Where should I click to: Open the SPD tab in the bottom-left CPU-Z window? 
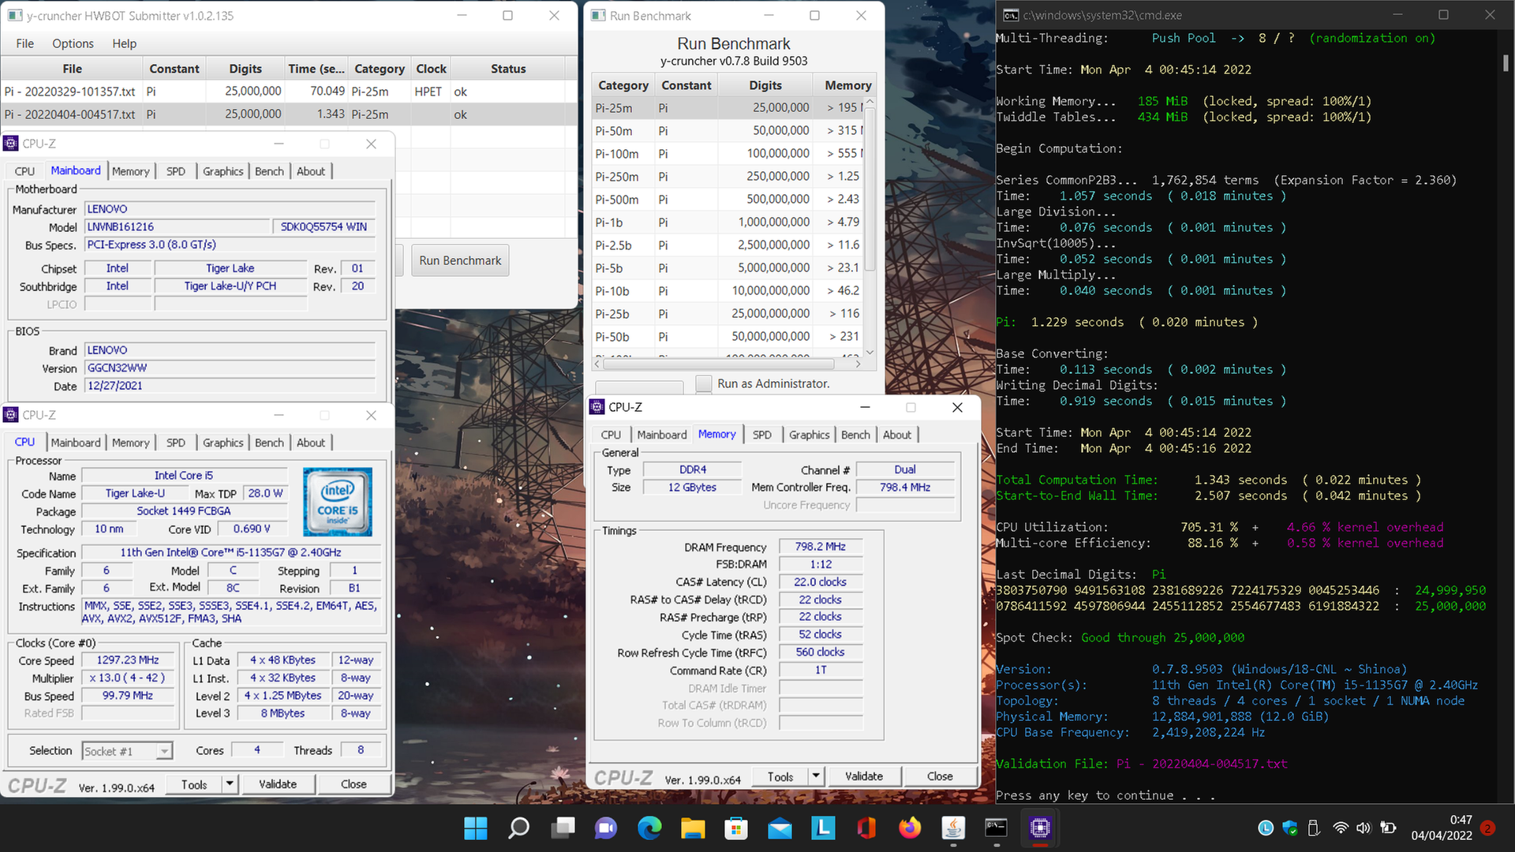click(176, 443)
